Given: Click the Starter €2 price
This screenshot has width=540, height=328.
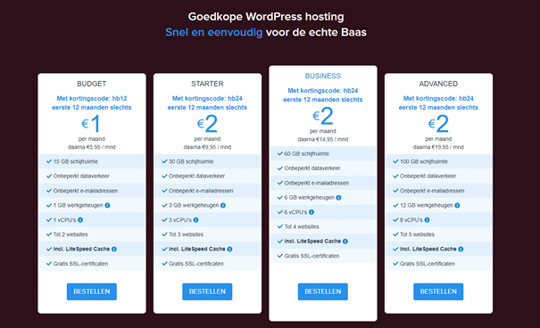Looking at the screenshot, I should point(207,123).
